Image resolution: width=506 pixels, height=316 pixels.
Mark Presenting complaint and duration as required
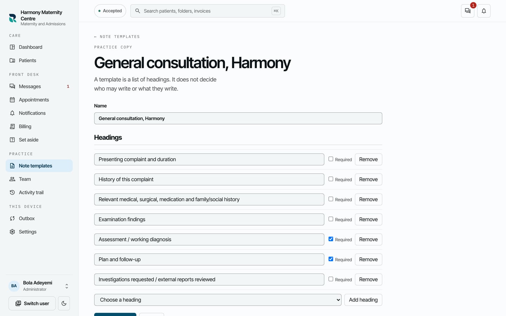[x=331, y=159]
